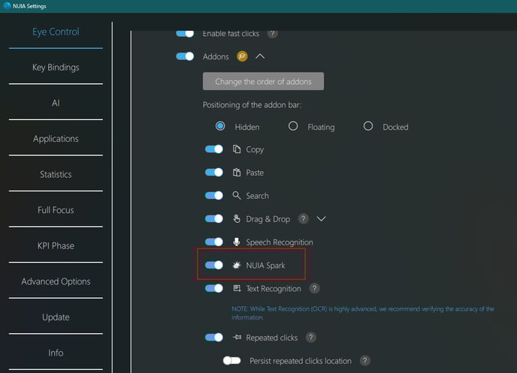517x373 pixels.
Task: Switch to the AI tab
Action: point(56,103)
